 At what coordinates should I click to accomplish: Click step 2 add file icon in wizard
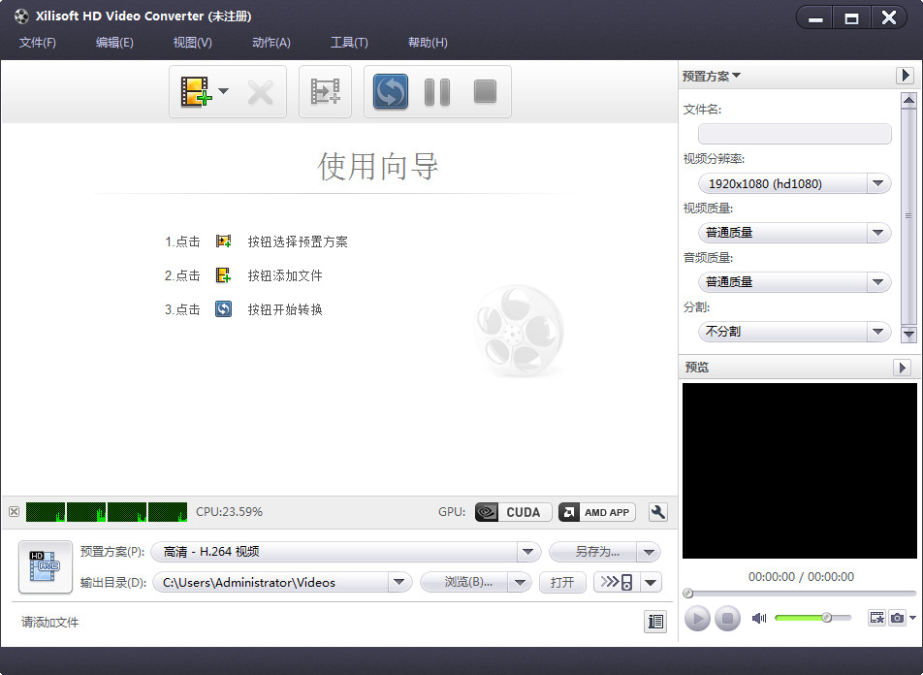[x=223, y=275]
